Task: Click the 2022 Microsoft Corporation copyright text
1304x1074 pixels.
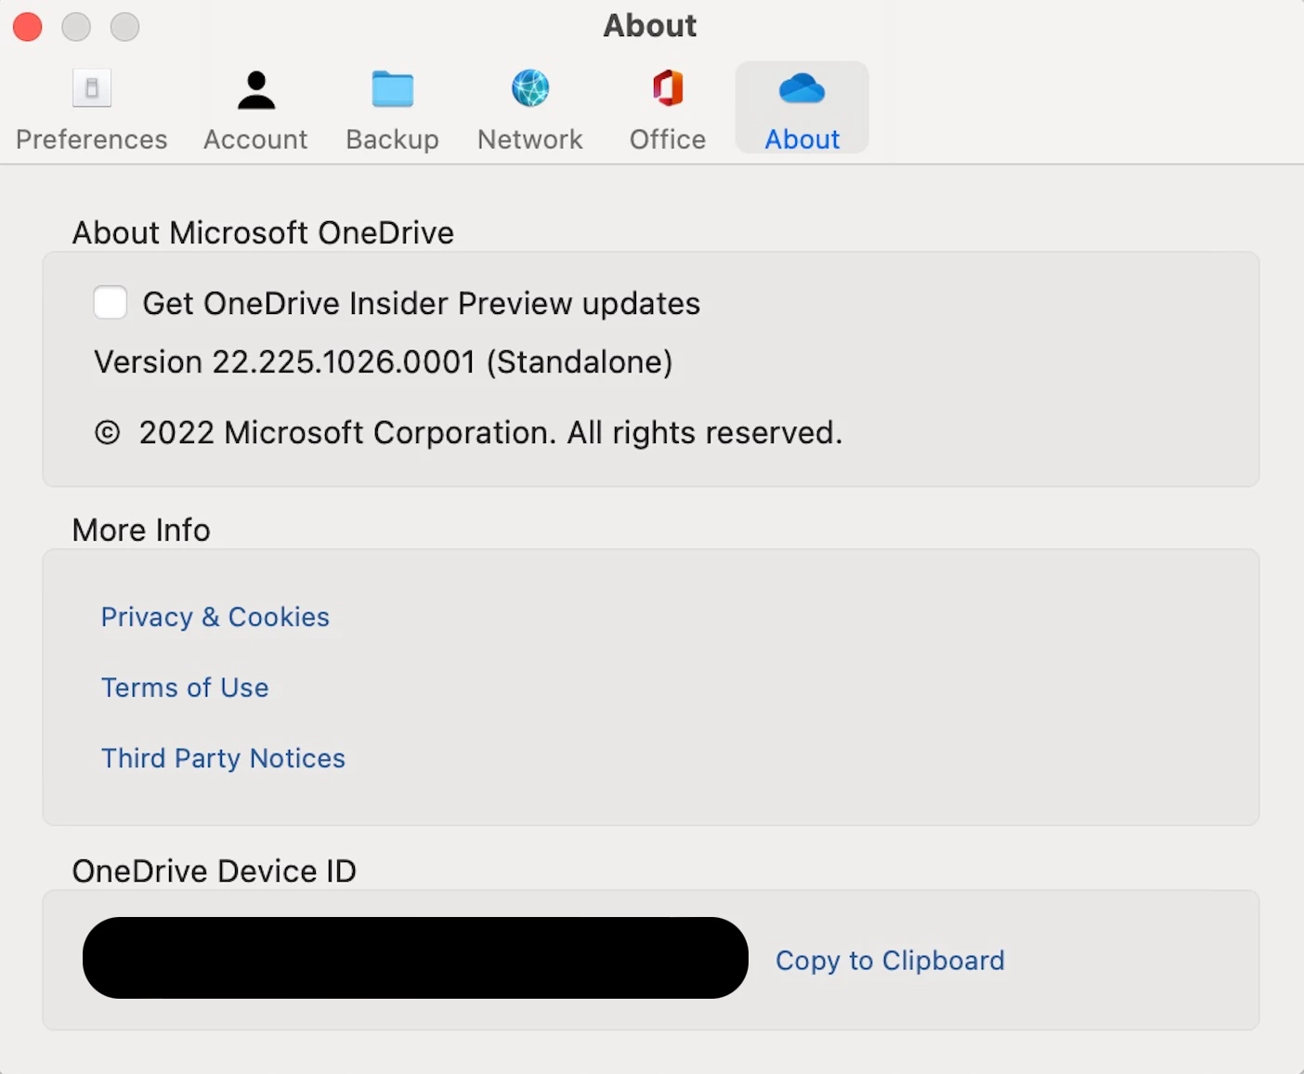Action: [x=469, y=433]
